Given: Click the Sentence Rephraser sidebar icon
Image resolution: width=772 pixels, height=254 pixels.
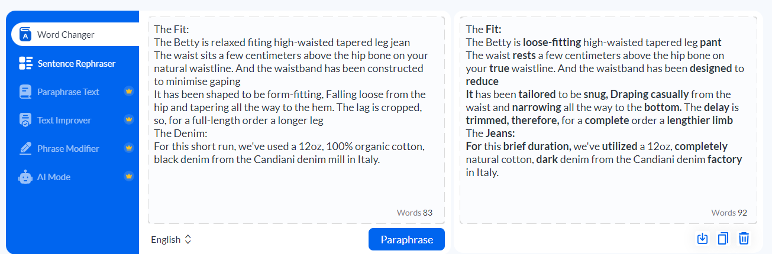Looking at the screenshot, I should (x=25, y=63).
